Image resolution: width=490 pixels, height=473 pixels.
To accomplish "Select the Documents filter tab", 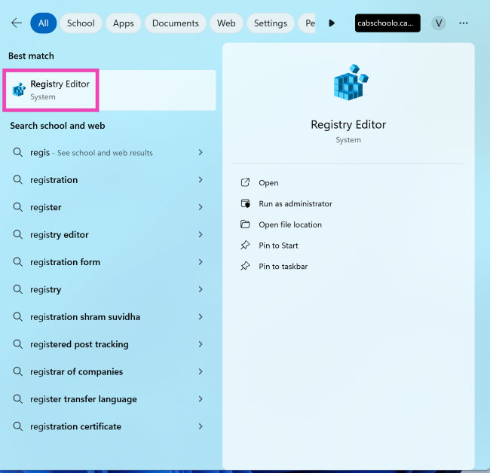I will (x=175, y=23).
